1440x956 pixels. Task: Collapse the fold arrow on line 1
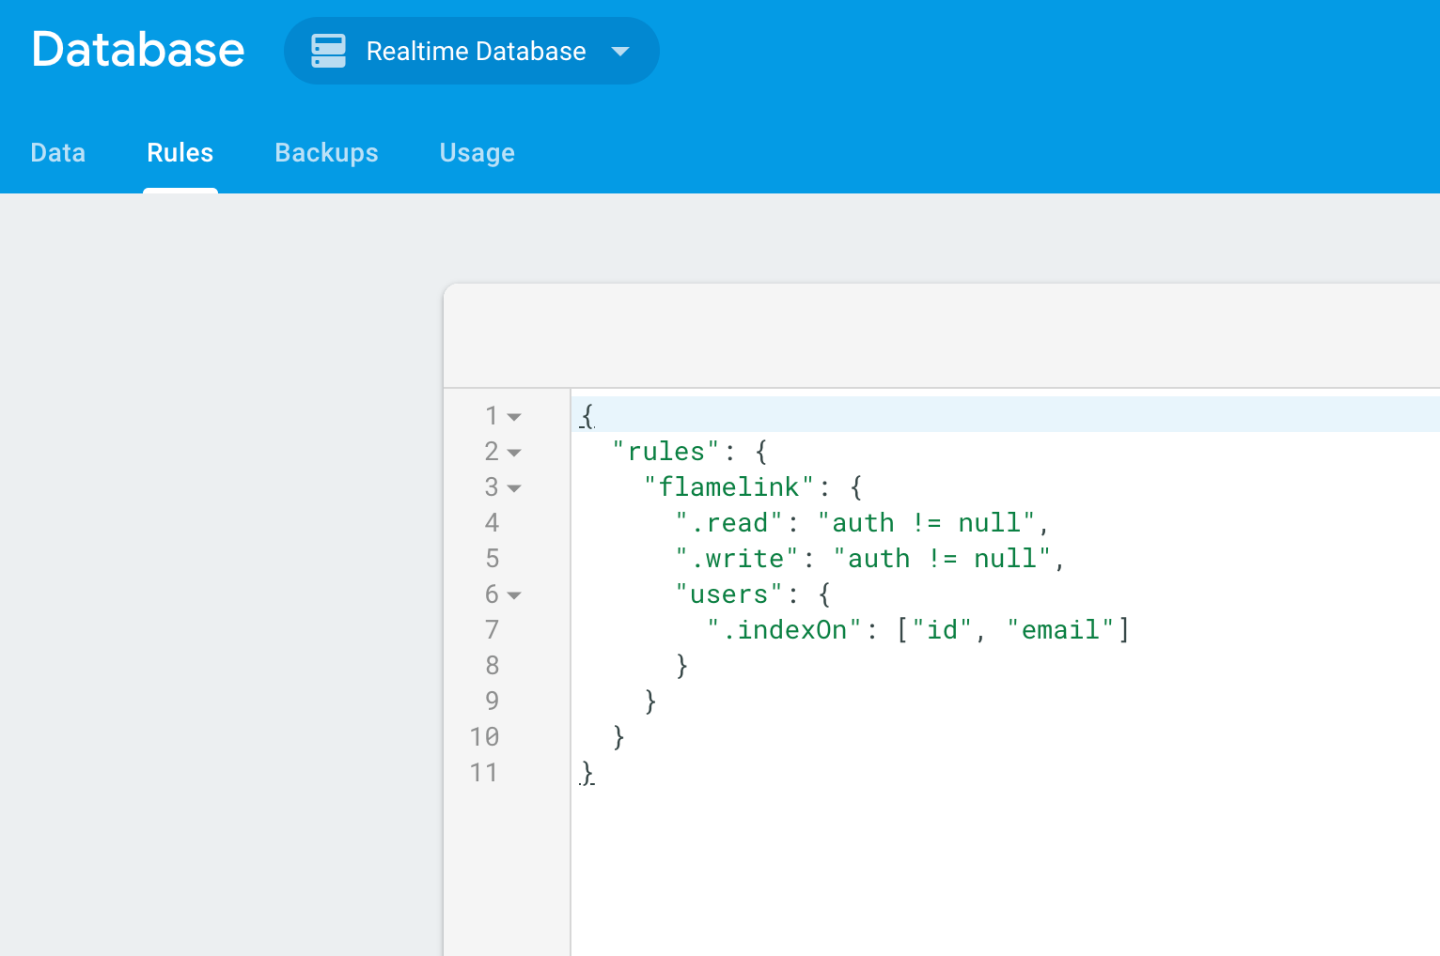pos(512,416)
